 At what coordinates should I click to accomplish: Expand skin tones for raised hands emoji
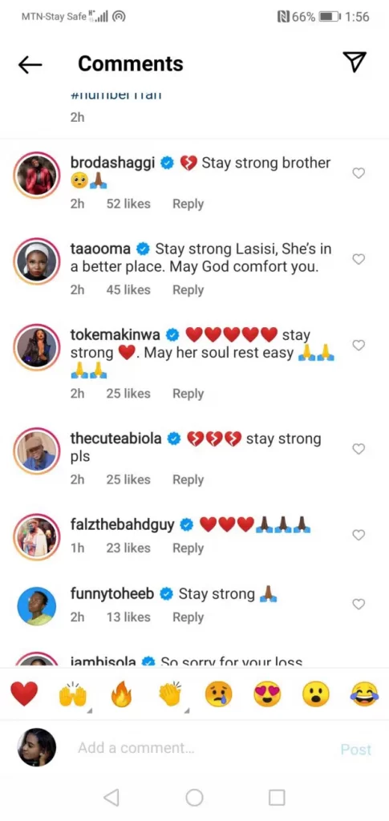click(89, 710)
